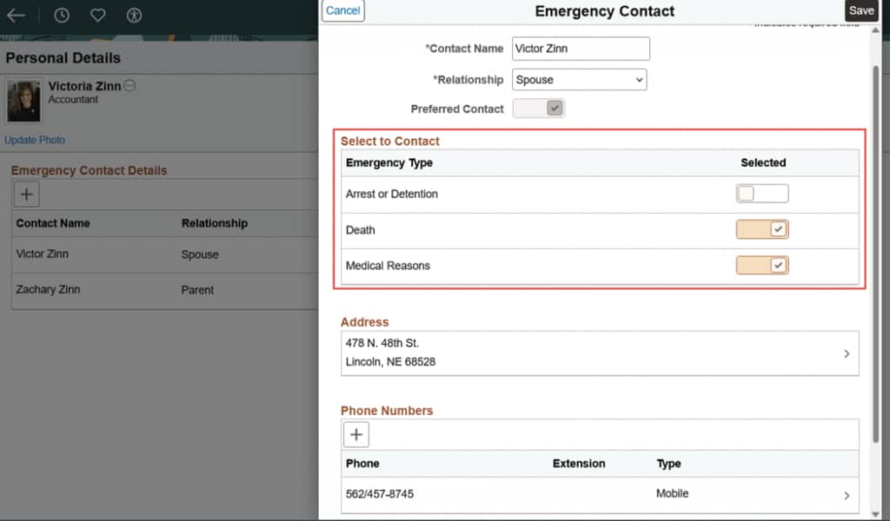
Task: Enable Arrest or Detention selection
Action: tap(762, 194)
